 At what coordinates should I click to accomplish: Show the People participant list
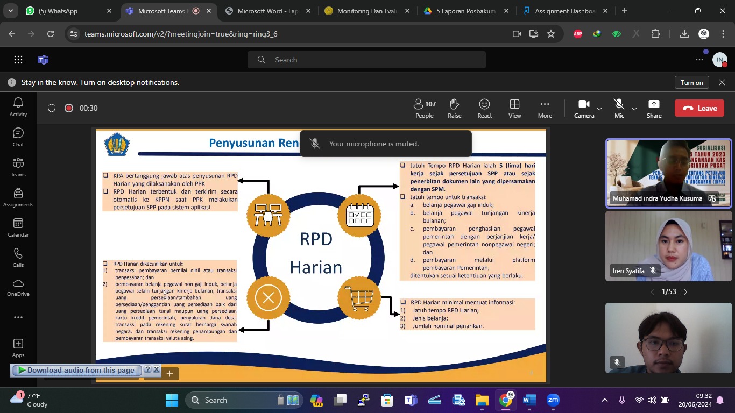coord(424,108)
